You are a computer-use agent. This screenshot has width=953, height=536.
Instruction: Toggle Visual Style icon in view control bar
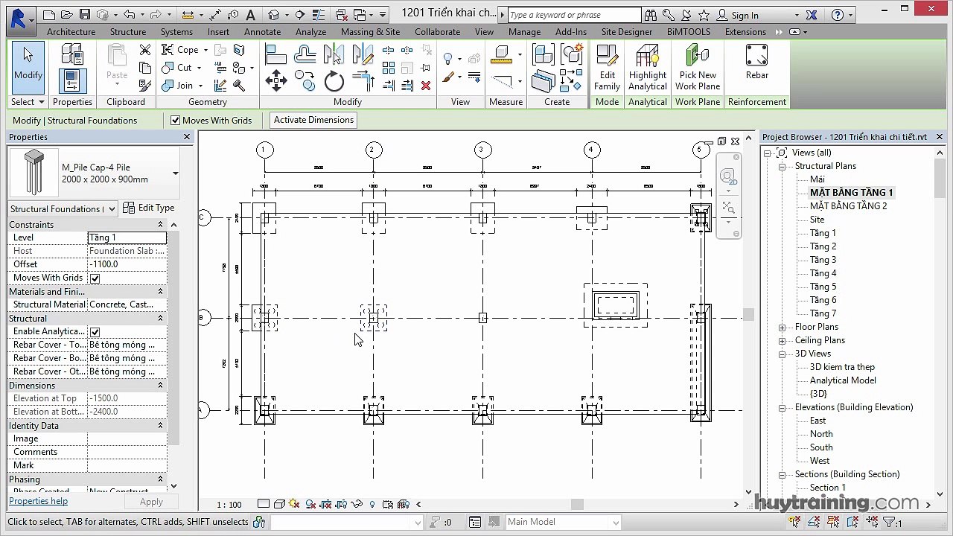279,504
